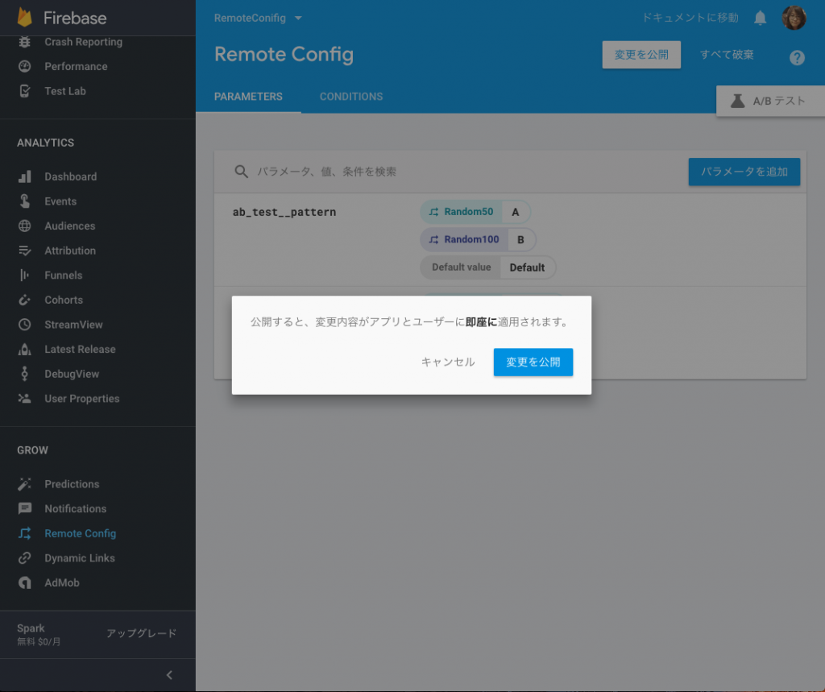Click the StreamView clock icon

click(x=25, y=325)
